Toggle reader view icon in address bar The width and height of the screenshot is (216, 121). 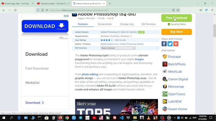pyautogui.click(x=173, y=10)
